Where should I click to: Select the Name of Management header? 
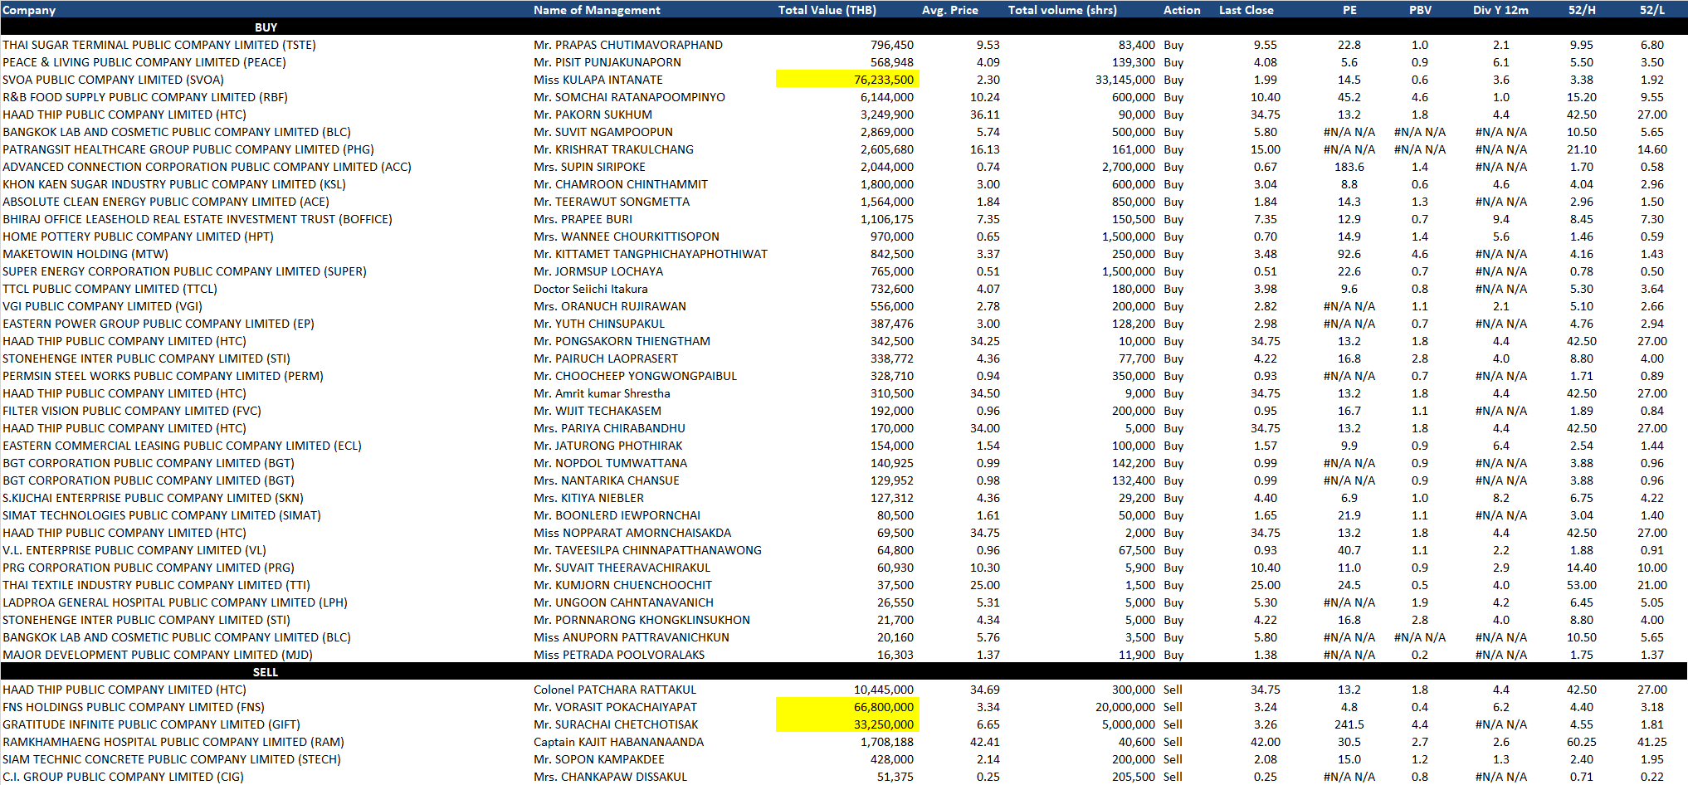[597, 10]
